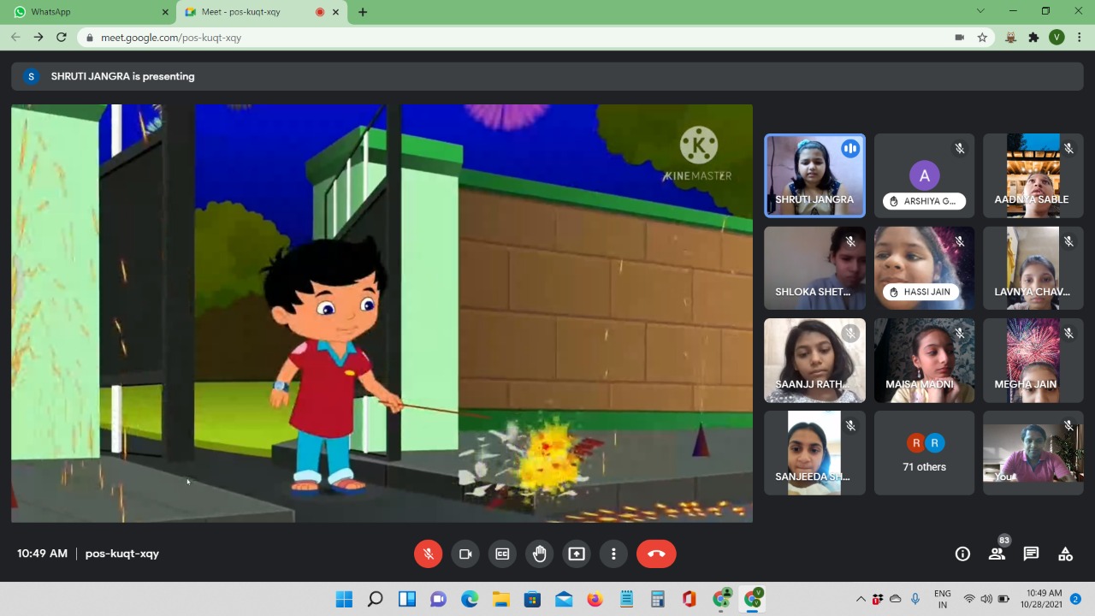Toggle the camera in the Meet call bar
The image size is (1095, 616).
click(465, 554)
